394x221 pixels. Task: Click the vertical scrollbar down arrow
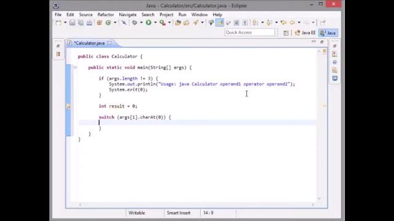point(319,198)
